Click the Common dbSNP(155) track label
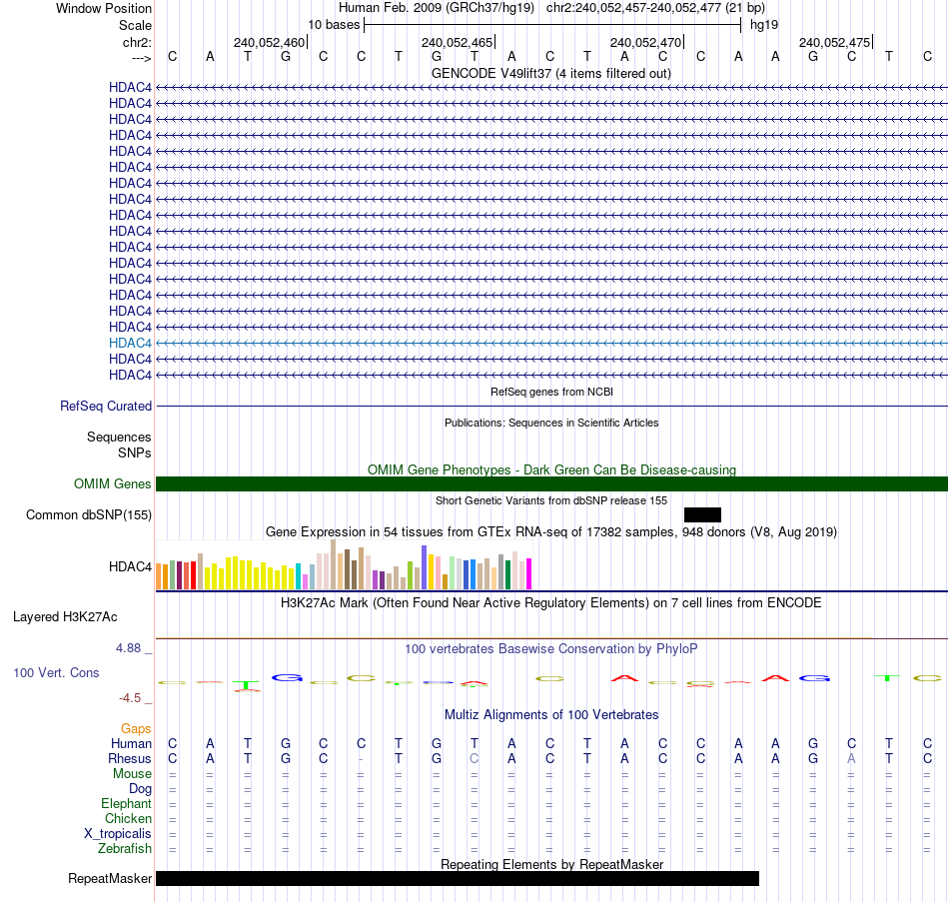This screenshot has width=949, height=902. pyautogui.click(x=89, y=514)
